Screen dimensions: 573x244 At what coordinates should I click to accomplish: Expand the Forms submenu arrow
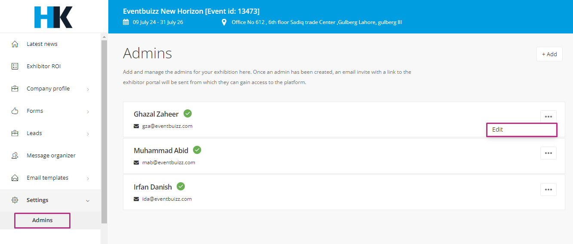88,111
